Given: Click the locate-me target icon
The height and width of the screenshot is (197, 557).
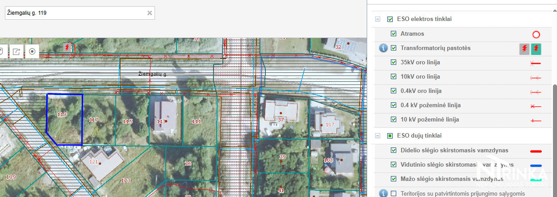Looking at the screenshot, I should 32,51.
